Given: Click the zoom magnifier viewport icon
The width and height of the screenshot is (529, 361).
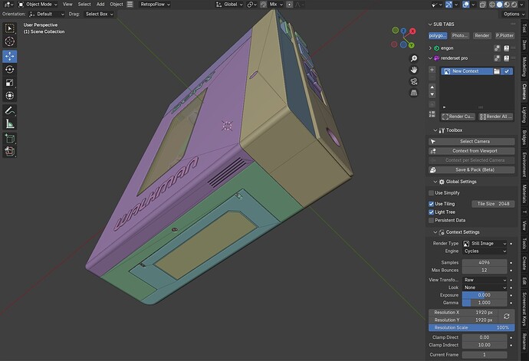Looking at the screenshot, I should pyautogui.click(x=414, y=59).
